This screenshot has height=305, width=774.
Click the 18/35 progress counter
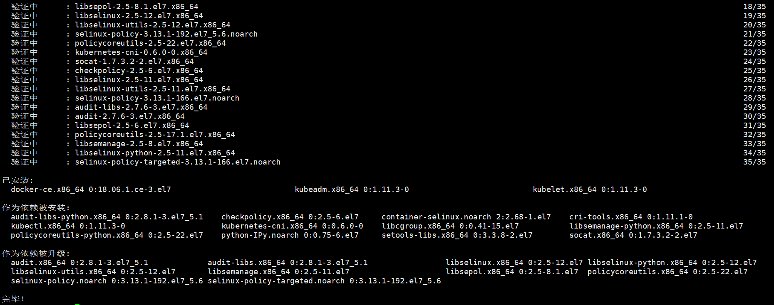coord(754,7)
